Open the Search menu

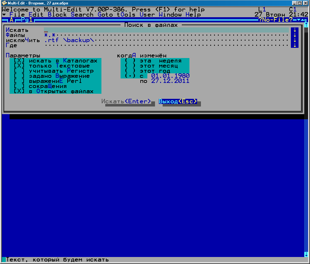pos(82,15)
